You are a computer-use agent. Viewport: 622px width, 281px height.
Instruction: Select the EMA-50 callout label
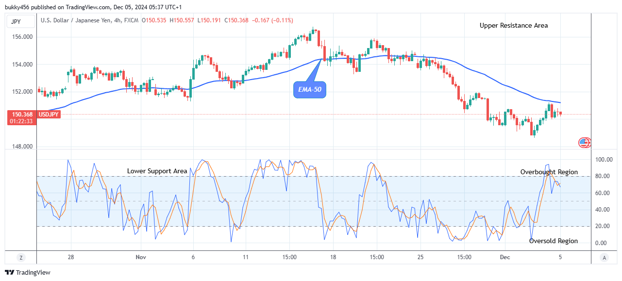point(309,89)
